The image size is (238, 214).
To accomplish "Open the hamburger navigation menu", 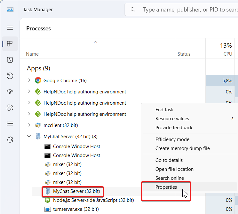I will 10,28.
